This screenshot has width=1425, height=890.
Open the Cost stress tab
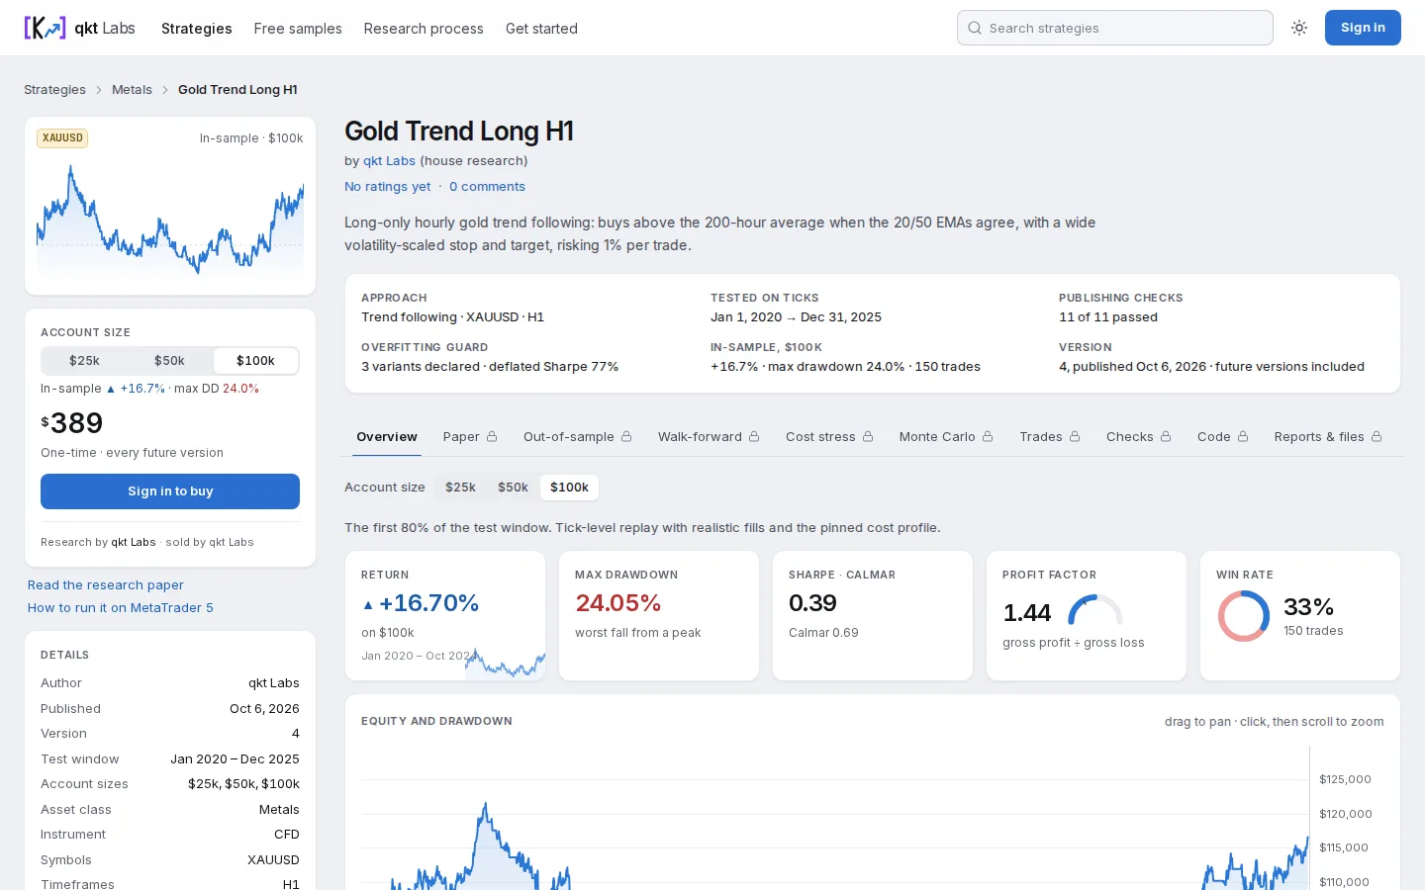(829, 436)
